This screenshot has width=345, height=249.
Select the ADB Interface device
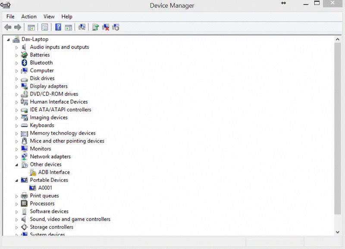coord(53,172)
